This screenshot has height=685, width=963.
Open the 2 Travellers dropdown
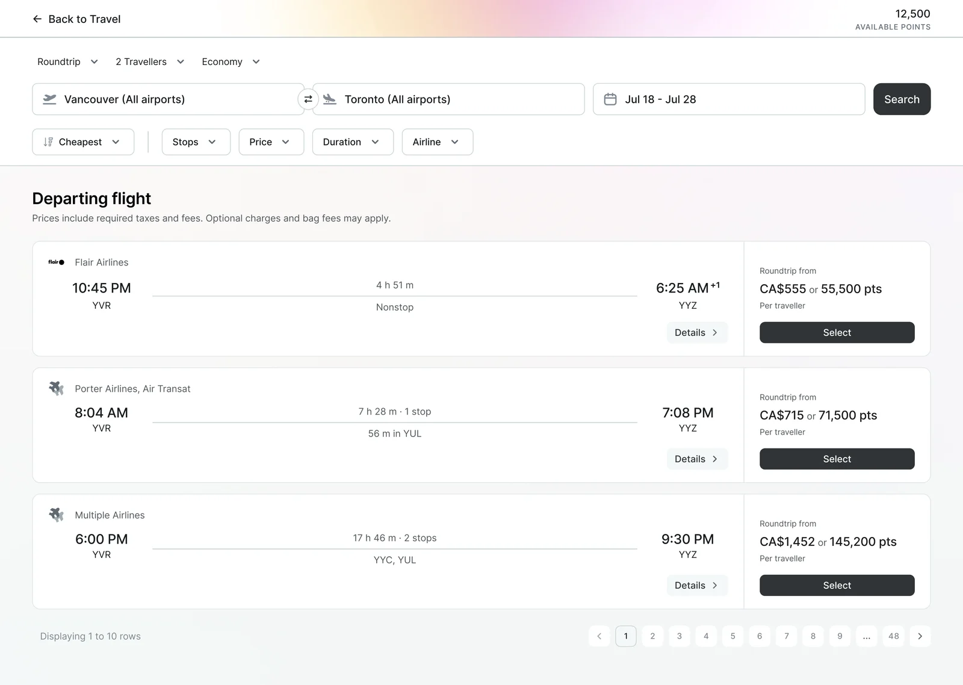[x=150, y=62]
